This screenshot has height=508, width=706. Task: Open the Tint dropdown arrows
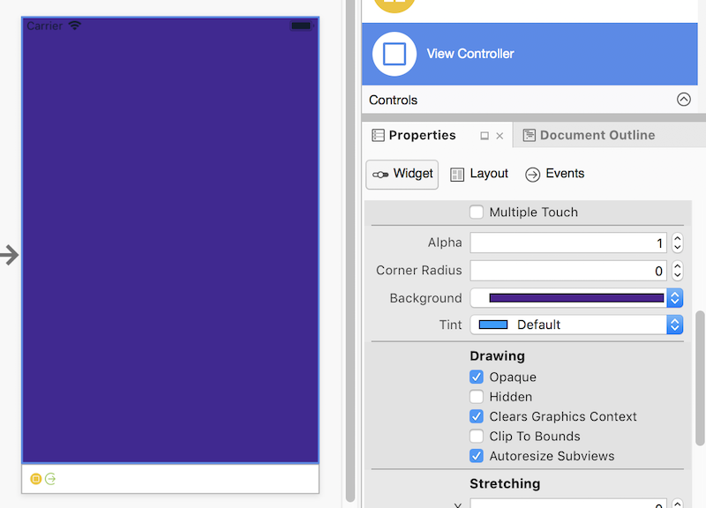(x=674, y=325)
